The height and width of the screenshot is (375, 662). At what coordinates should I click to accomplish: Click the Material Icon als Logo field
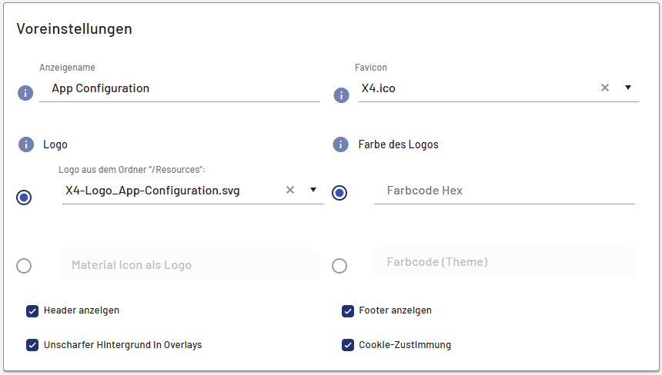click(x=189, y=265)
